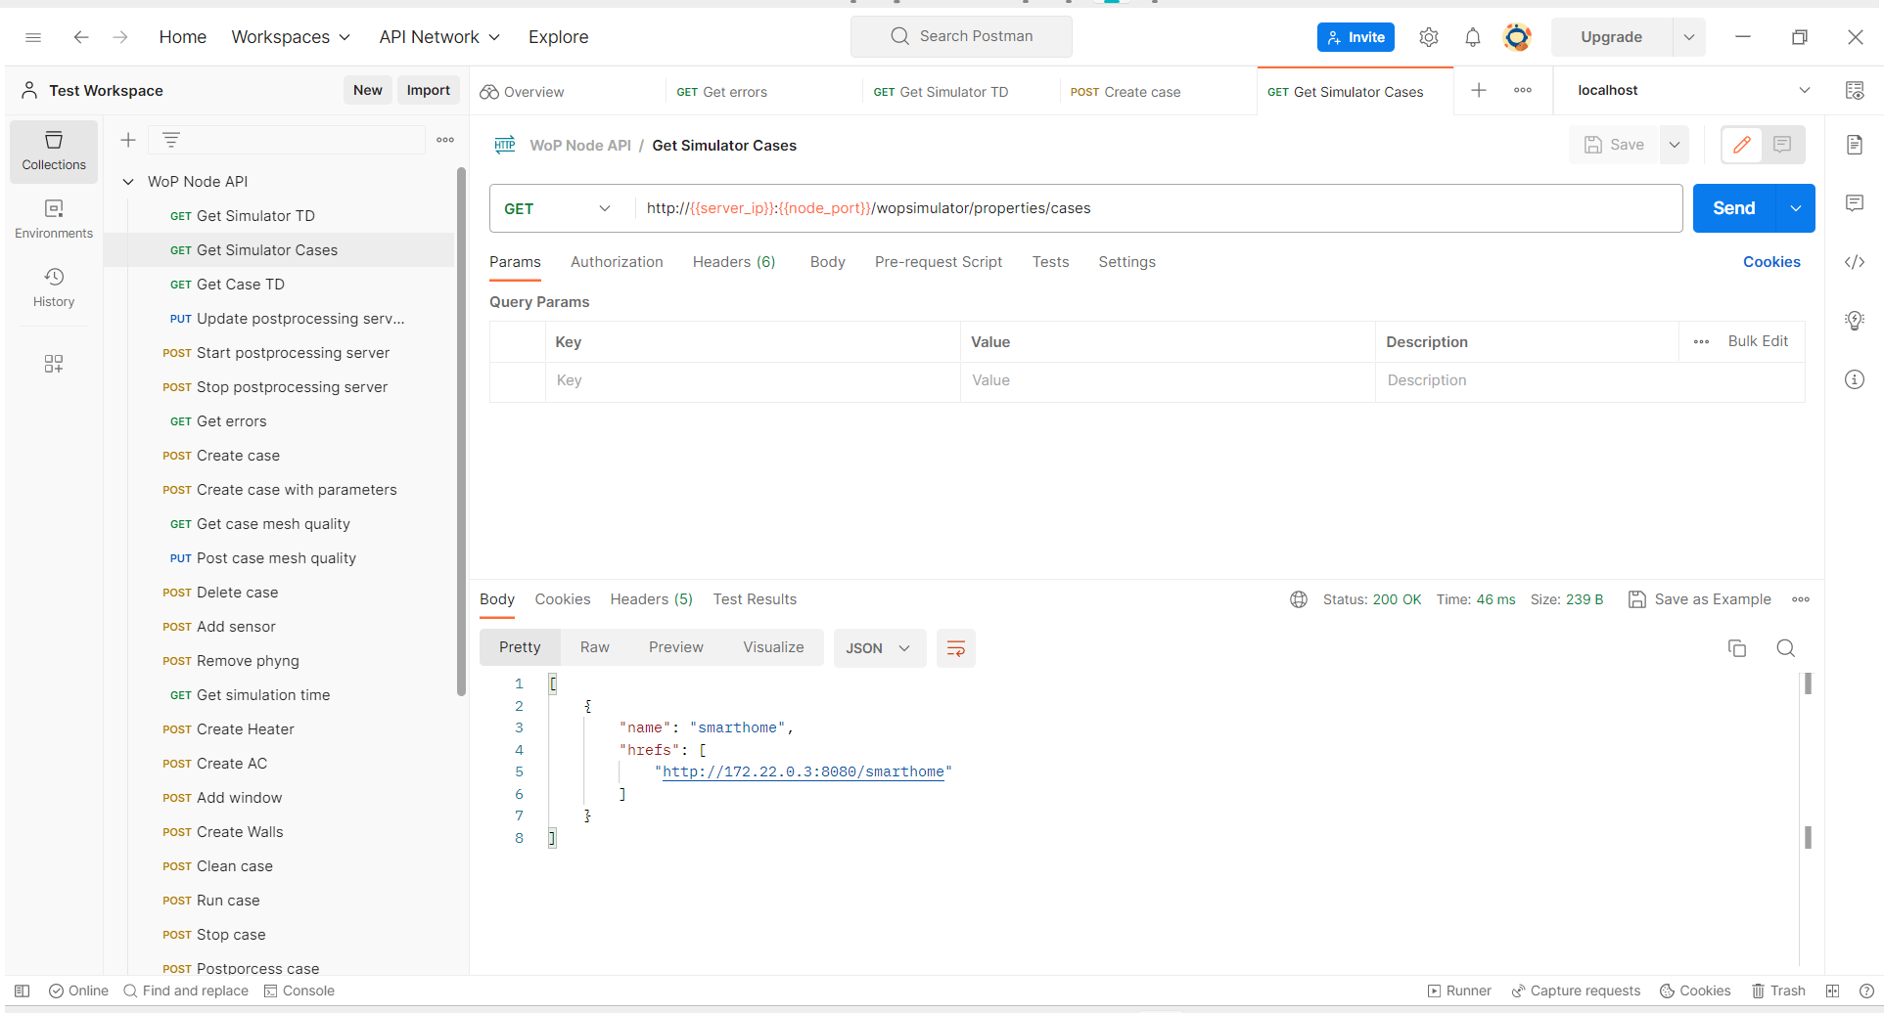Open the notifications bell
1884x1013 pixels.
pos(1473,37)
